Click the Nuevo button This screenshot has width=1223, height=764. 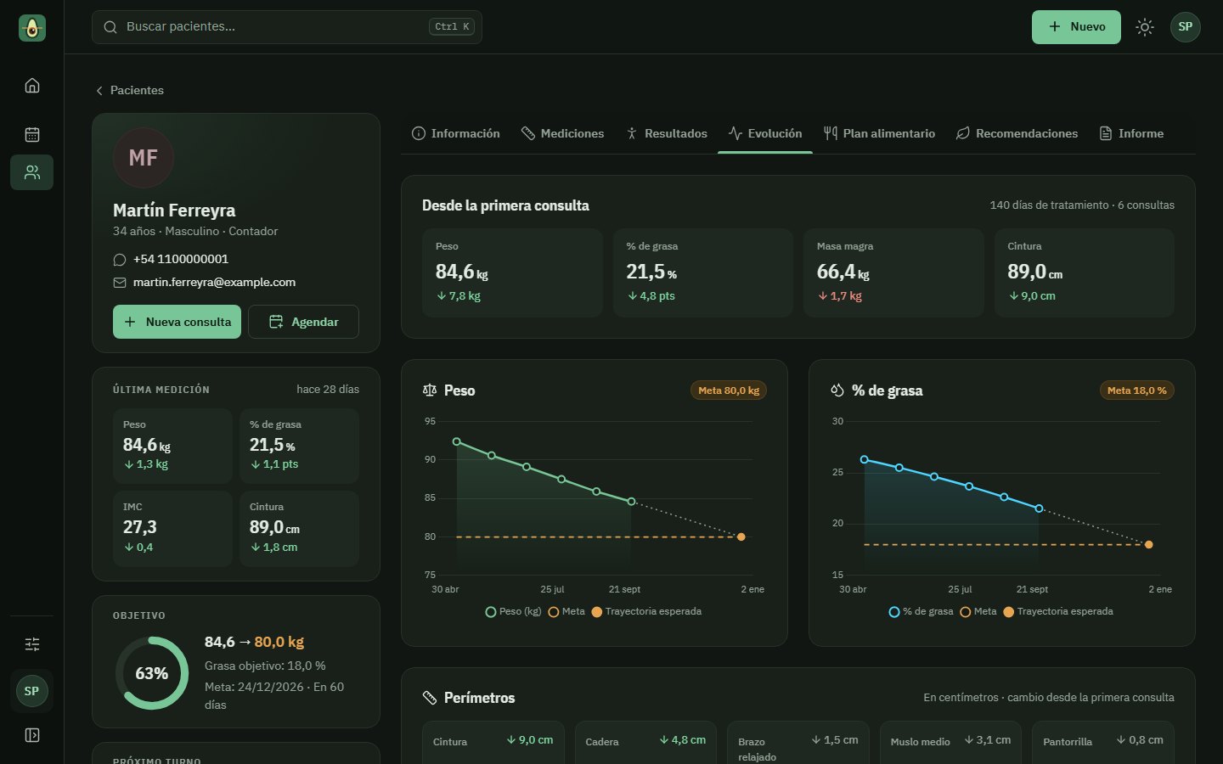[x=1076, y=27]
